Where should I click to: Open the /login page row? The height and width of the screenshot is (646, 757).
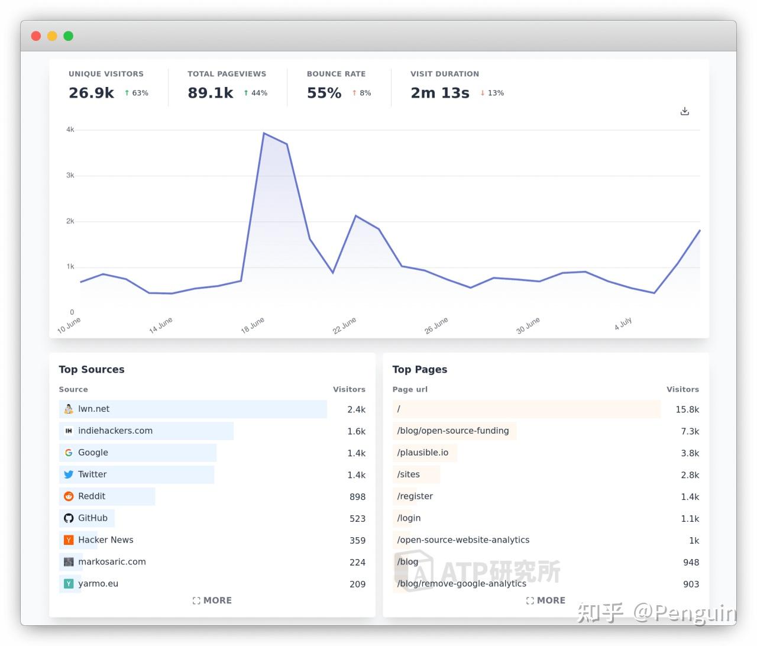click(x=546, y=518)
